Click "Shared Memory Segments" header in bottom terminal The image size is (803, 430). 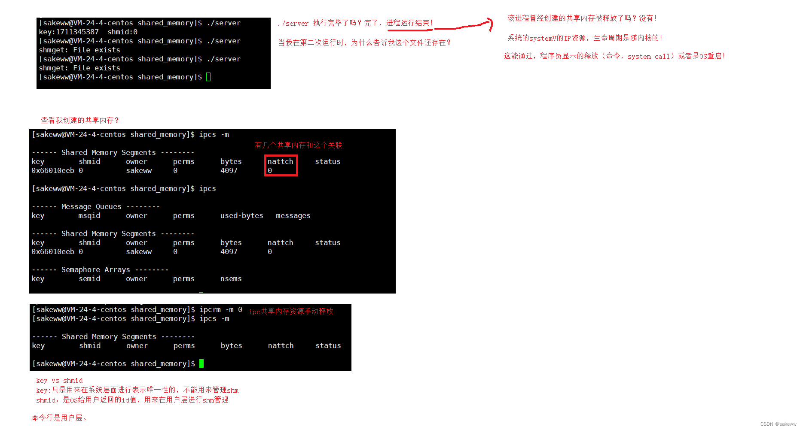109,336
